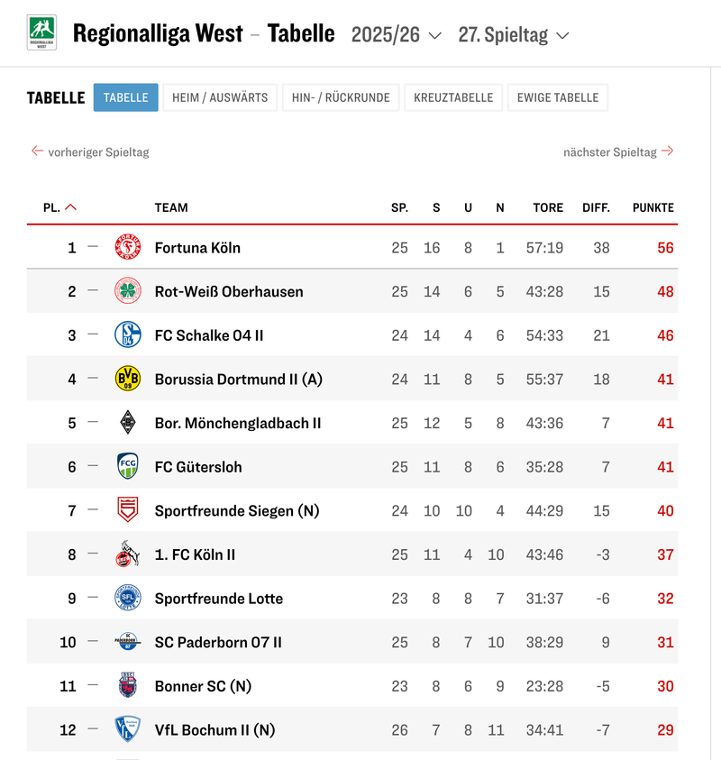
Task: Open the 2025/26 season dropdown
Action: point(397,35)
